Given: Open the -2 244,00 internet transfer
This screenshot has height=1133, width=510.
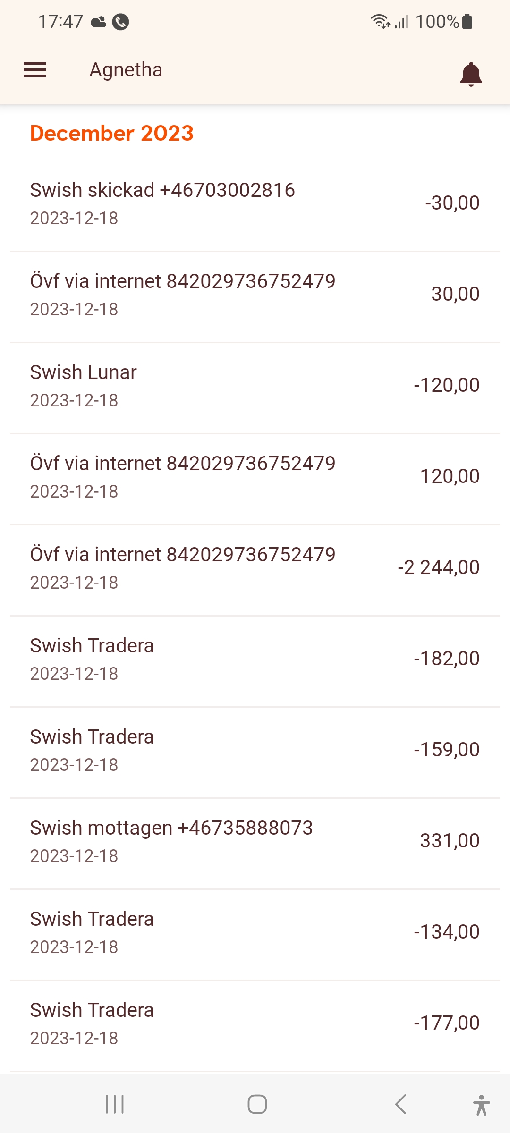Looking at the screenshot, I should click(x=255, y=568).
